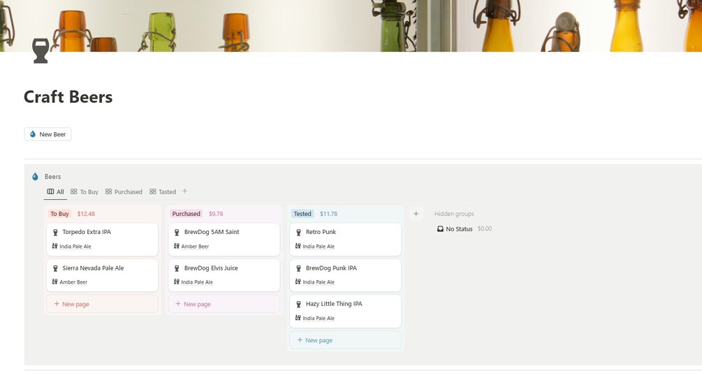Switch to the To Buy view tab

click(x=84, y=191)
